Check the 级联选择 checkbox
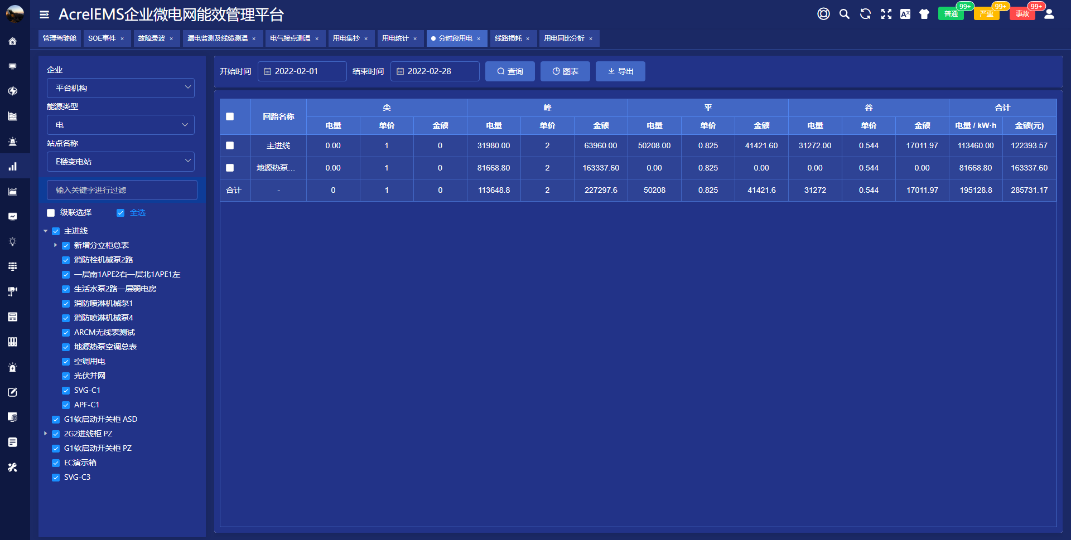1071x540 pixels. pos(51,213)
